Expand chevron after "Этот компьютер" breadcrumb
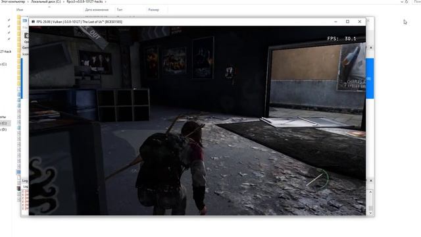This screenshot has width=421, height=237. tap(28, 1)
